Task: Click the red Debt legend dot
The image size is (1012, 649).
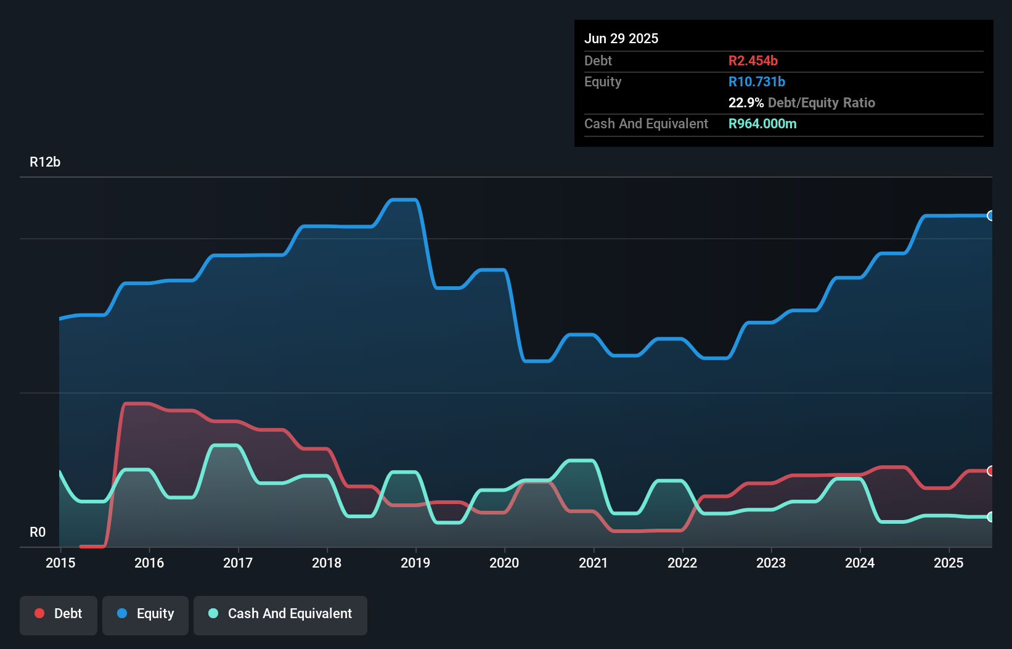Action: point(39,613)
